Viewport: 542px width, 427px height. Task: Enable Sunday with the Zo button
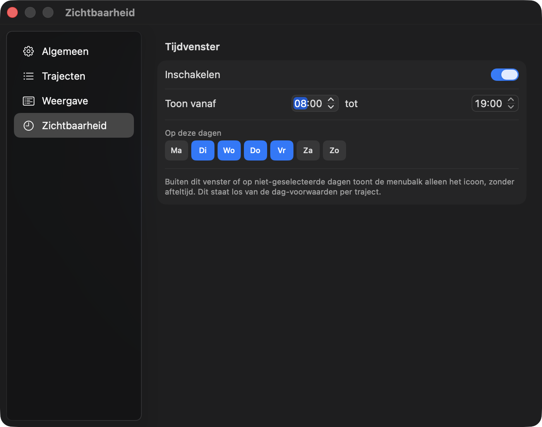pos(334,150)
